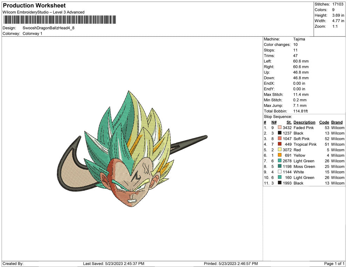Select design name SwooshDragonBallzHead4_8
347x267 pixels.
click(x=48, y=28)
